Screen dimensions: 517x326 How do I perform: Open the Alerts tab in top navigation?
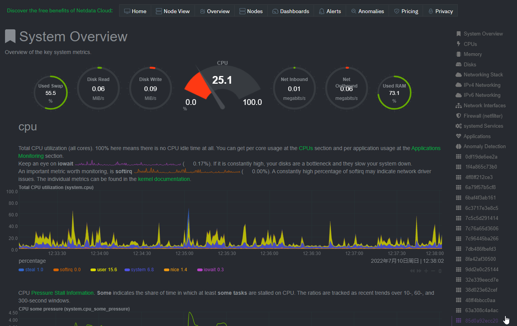329,11
